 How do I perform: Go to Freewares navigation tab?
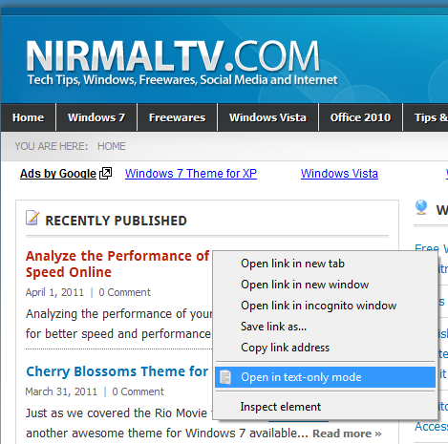[178, 117]
